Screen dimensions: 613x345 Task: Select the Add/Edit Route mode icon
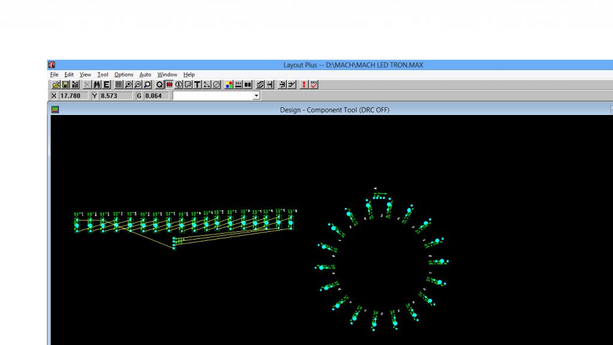pyautogui.click(x=292, y=84)
